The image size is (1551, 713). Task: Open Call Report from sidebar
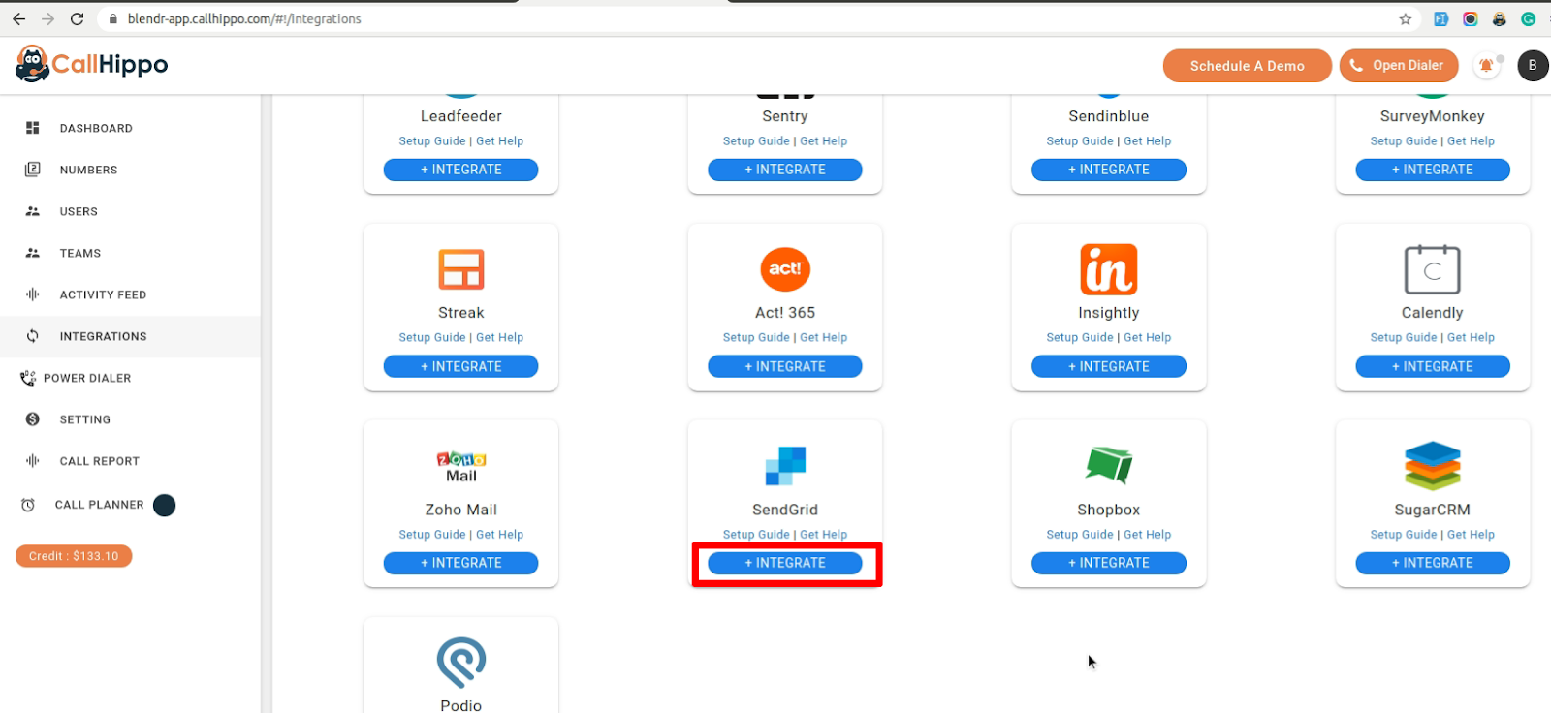(100, 461)
